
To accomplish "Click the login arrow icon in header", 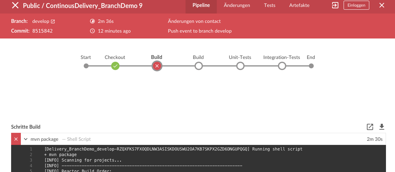I will [x=335, y=5].
